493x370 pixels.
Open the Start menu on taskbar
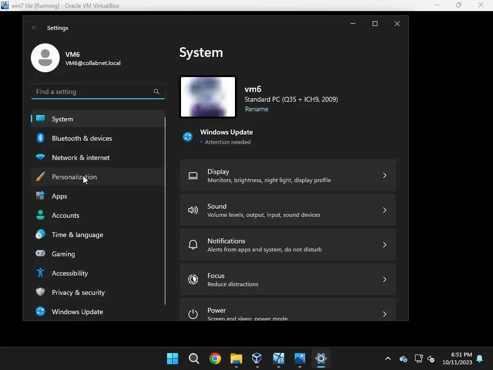(x=173, y=358)
